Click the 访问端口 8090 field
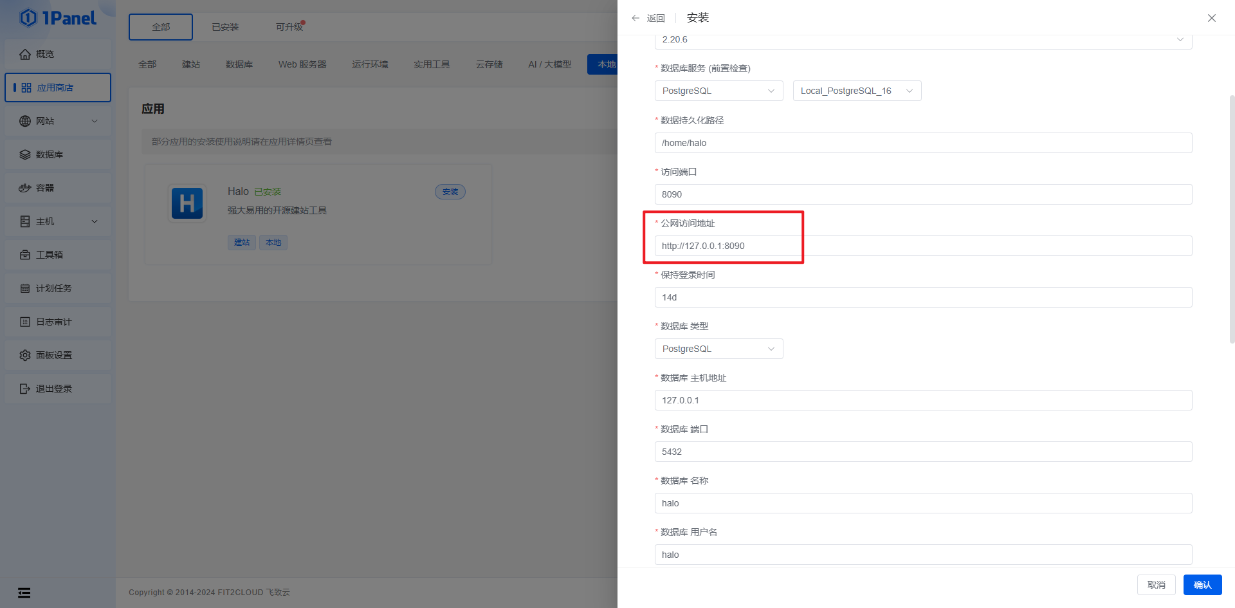This screenshot has height=608, width=1235. [x=923, y=194]
